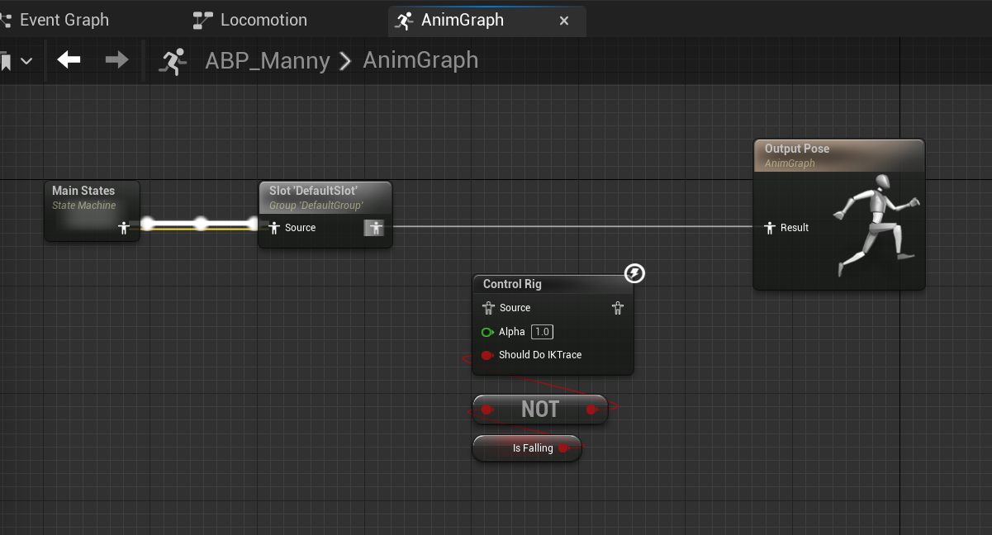Click the breadcrumb running figure icon
992x535 pixels.
tap(174, 61)
